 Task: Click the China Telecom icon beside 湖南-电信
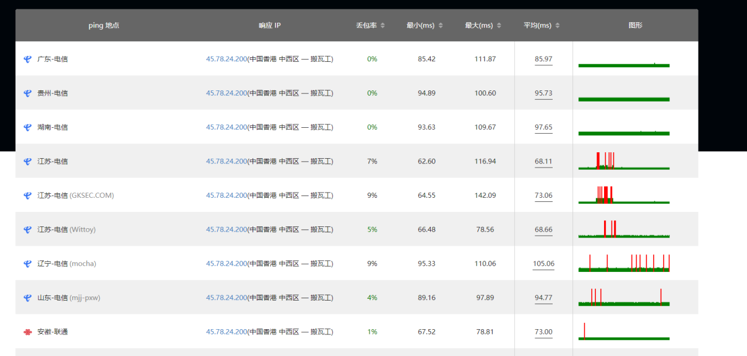click(x=27, y=127)
